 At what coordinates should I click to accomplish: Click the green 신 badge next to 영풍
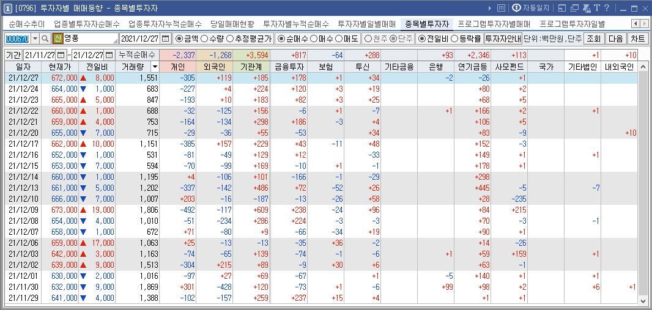pyautogui.click(x=57, y=39)
